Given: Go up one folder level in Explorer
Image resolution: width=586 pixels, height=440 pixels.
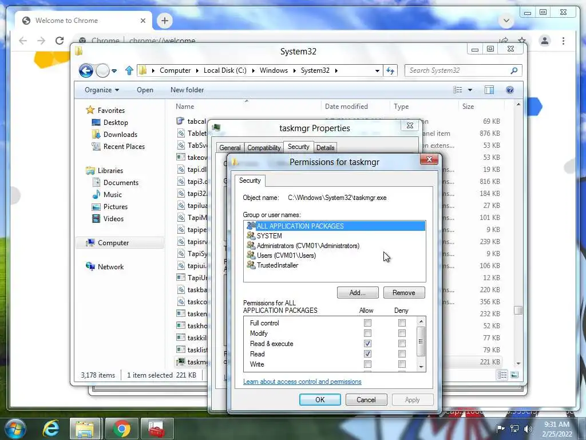Looking at the screenshot, I should pos(129,70).
